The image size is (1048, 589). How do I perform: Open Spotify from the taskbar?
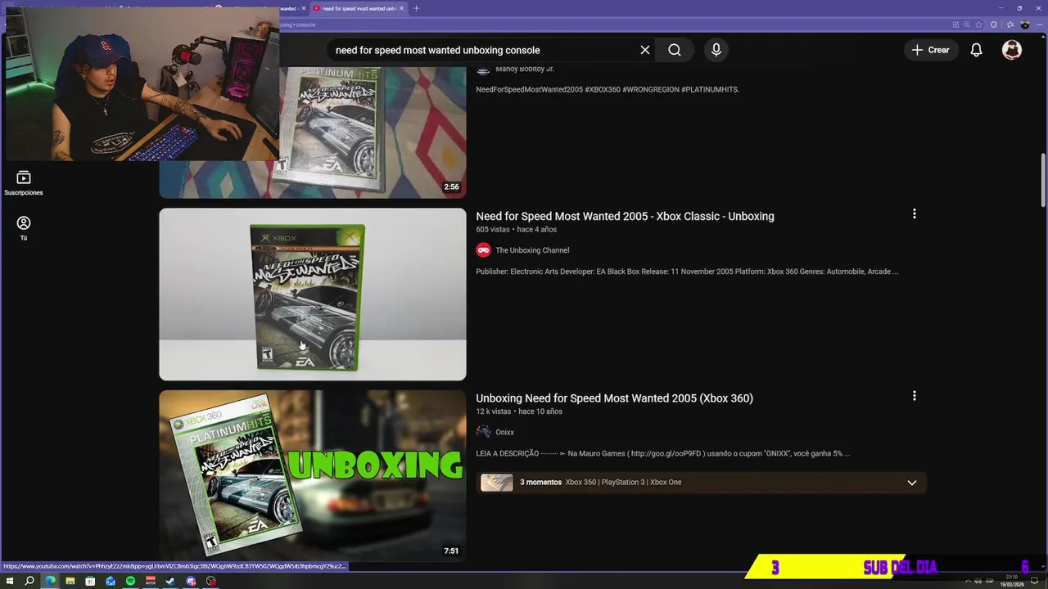pos(130,581)
